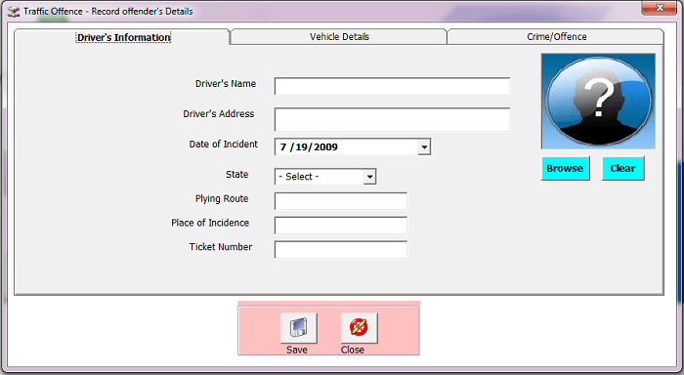684x375 pixels.
Task: Click into the Ticket Number field
Action: 341,250
